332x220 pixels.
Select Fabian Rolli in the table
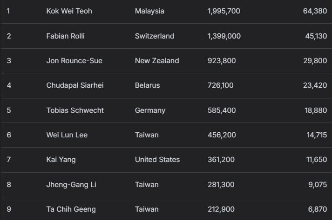(66, 36)
